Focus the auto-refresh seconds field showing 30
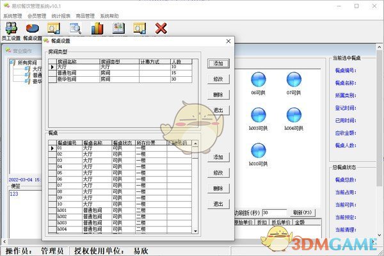 click(274, 212)
